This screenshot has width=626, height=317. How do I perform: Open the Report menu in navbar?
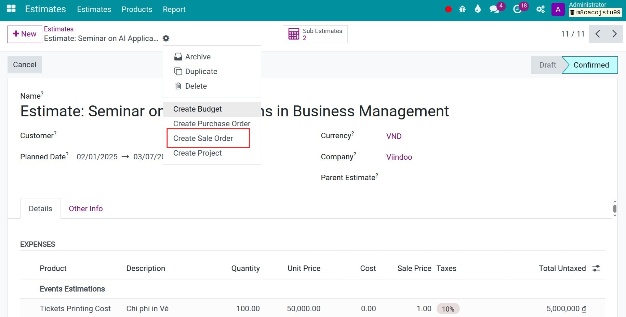(x=174, y=9)
